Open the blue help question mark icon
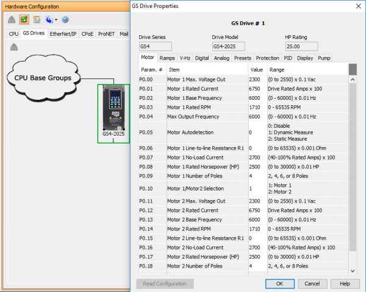366x292 pixels. tap(65, 19)
